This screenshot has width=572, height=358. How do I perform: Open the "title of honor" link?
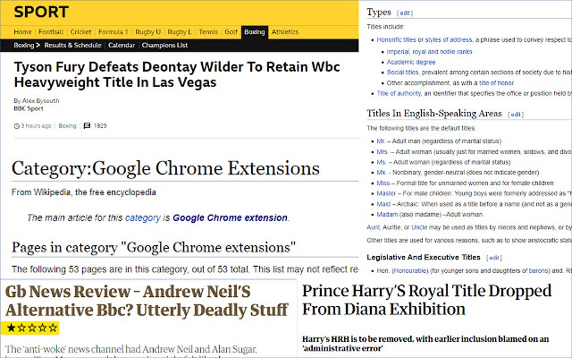point(497,82)
